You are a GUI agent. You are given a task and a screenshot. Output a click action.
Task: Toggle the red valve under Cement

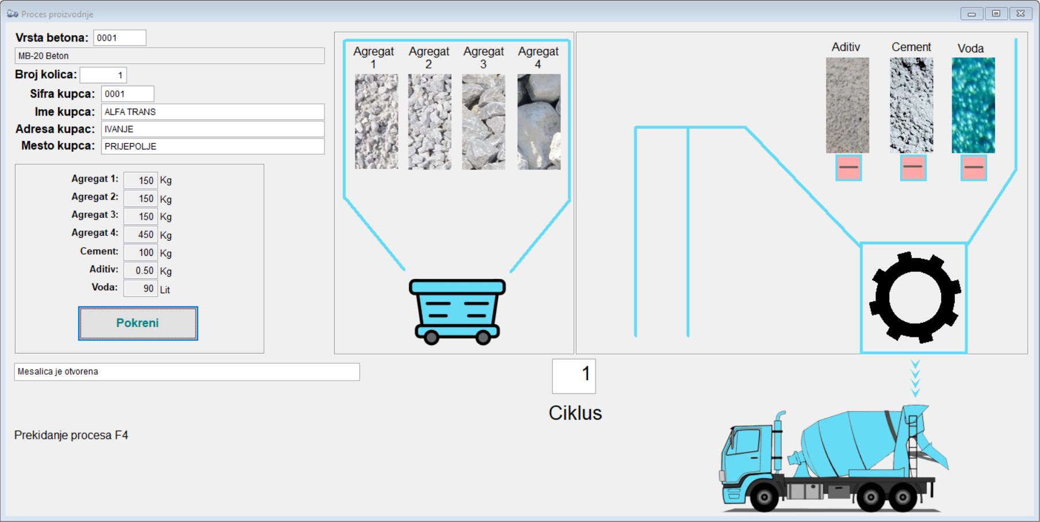pos(913,168)
